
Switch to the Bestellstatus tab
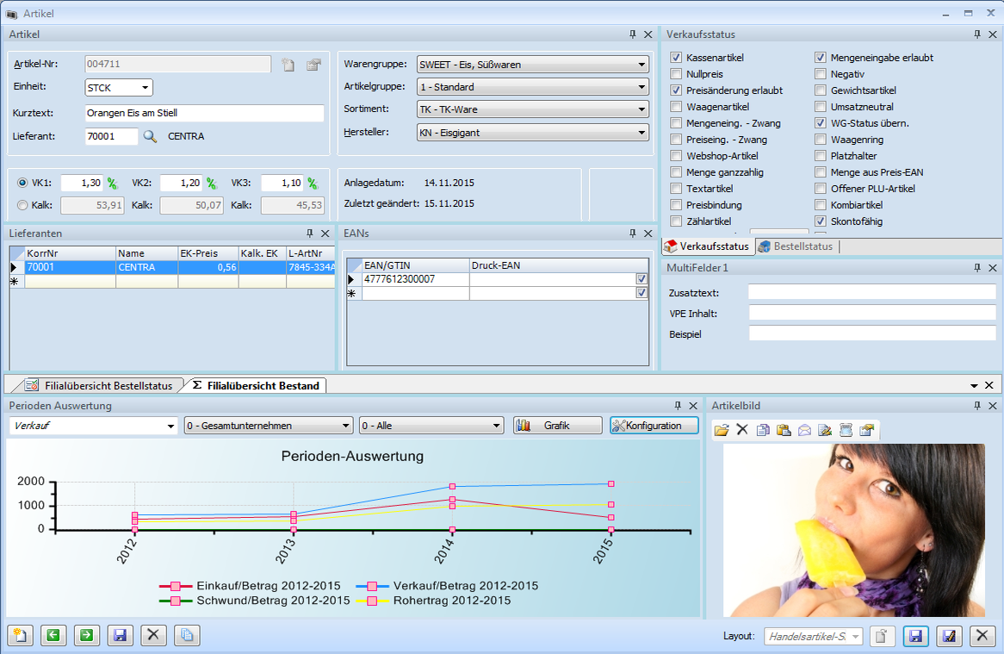click(797, 246)
